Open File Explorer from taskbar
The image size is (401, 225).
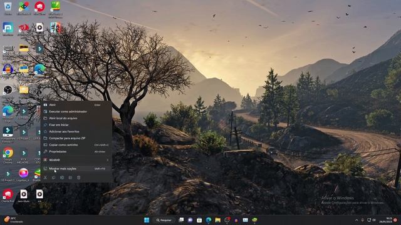pyautogui.click(x=217, y=220)
